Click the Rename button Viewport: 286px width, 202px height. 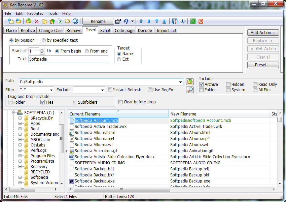click(x=98, y=21)
